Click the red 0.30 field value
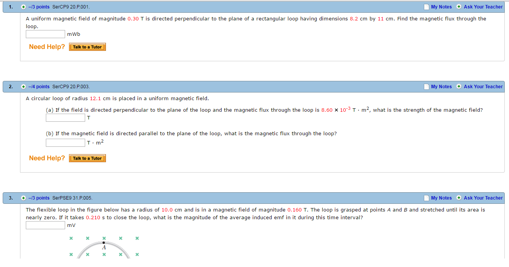This screenshot has height=267, width=509. 133,19
